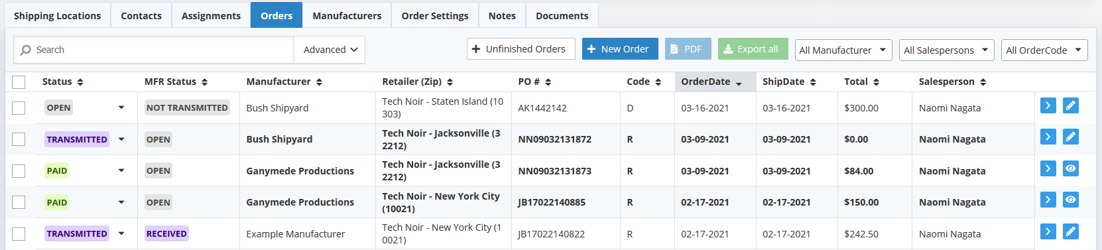This screenshot has height=250, width=1102.
Task: Edit order NN09032131872 with the pencil icon
Action: coord(1070,137)
